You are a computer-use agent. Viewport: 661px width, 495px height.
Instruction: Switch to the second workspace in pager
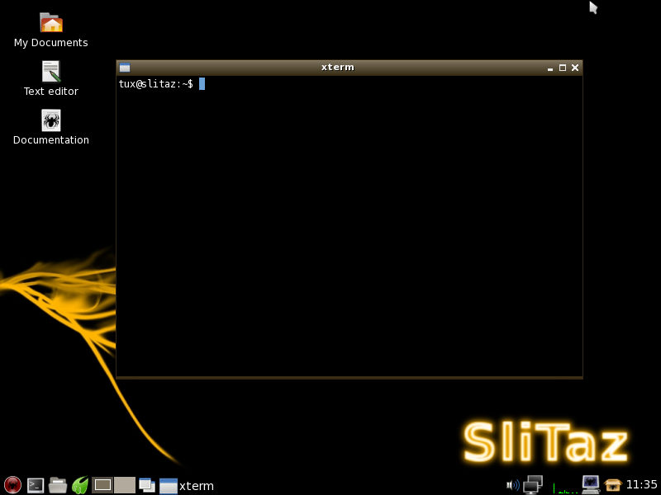(x=125, y=485)
